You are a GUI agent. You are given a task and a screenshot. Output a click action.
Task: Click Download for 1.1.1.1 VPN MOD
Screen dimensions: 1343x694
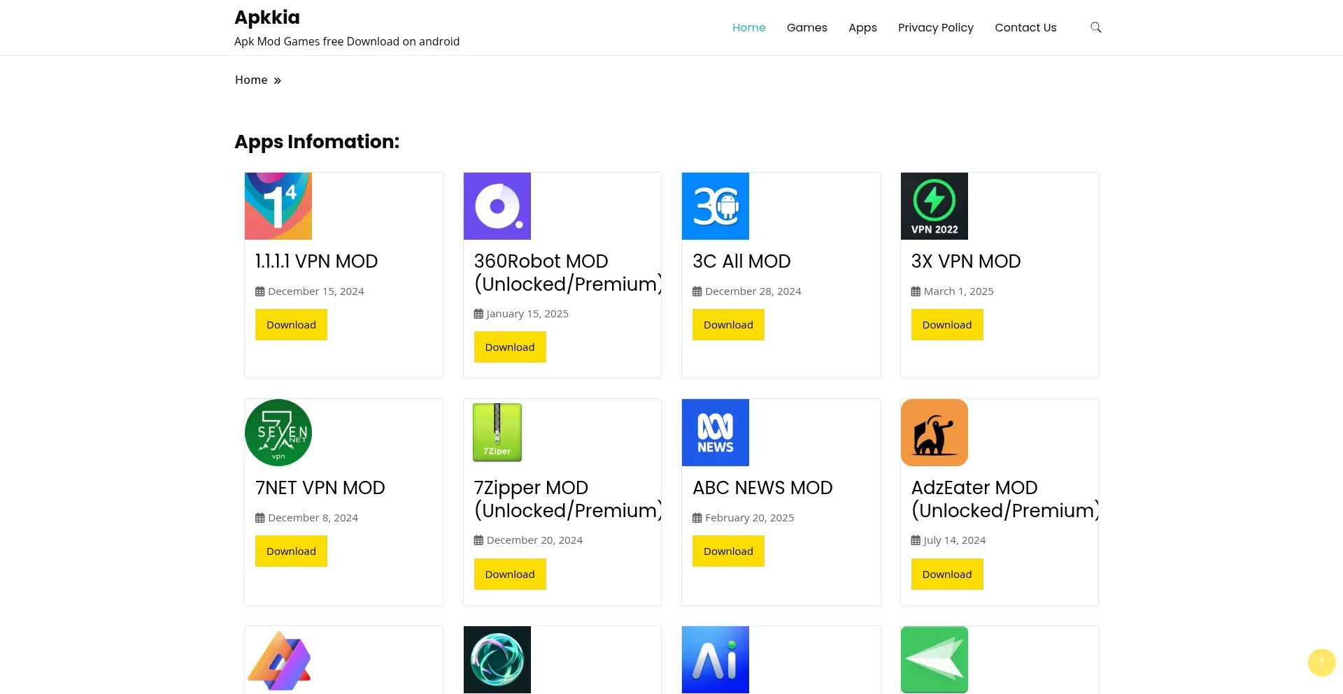coord(291,325)
